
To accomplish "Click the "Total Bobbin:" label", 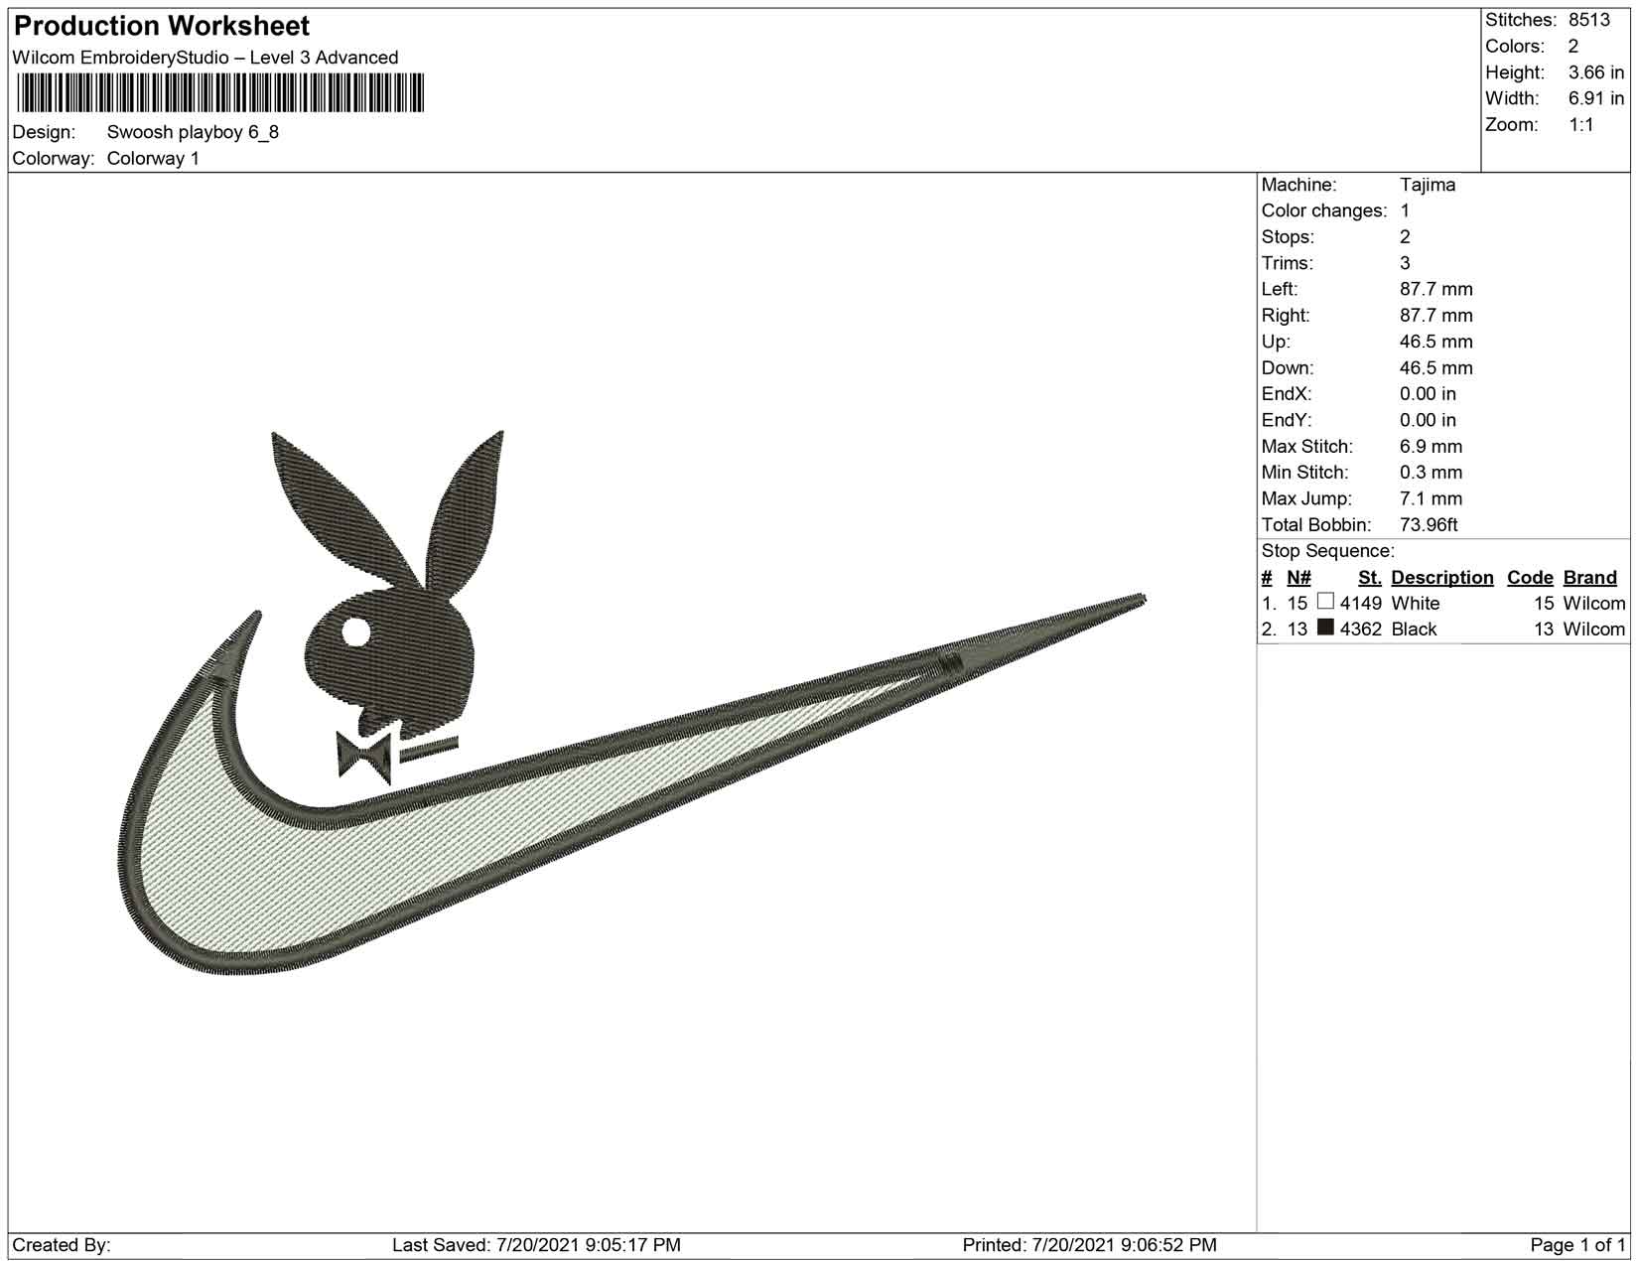I will (1316, 525).
